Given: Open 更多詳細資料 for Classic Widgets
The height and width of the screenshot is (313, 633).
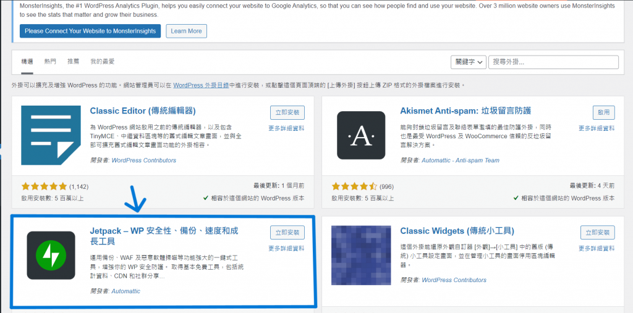Looking at the screenshot, I should tap(597, 248).
